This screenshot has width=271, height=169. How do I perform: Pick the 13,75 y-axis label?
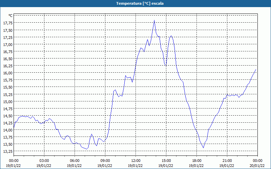click(x=8, y=137)
